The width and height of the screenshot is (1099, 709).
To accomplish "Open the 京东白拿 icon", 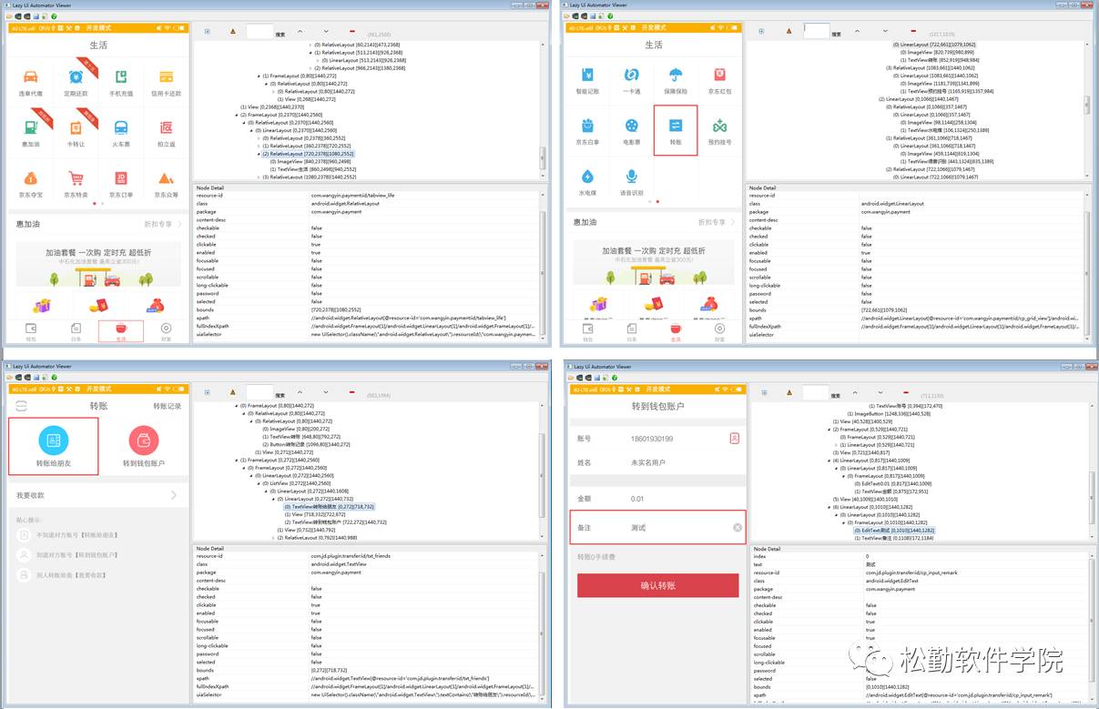I will tap(587, 126).
